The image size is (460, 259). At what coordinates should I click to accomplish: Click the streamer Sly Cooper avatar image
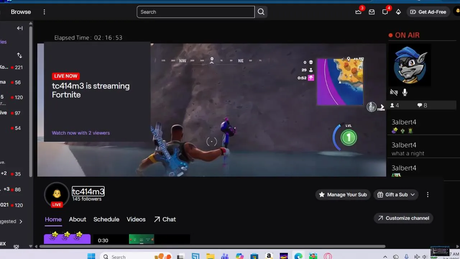tap(410, 66)
